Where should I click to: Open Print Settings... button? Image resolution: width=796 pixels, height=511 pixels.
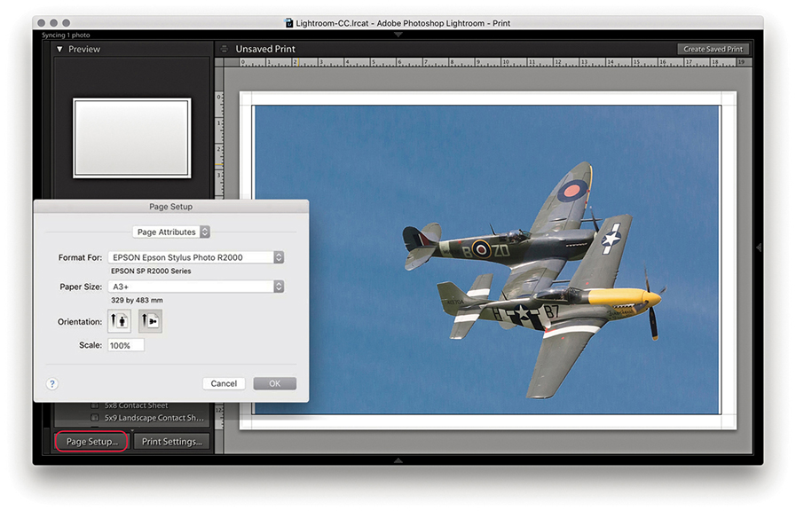pos(171,441)
